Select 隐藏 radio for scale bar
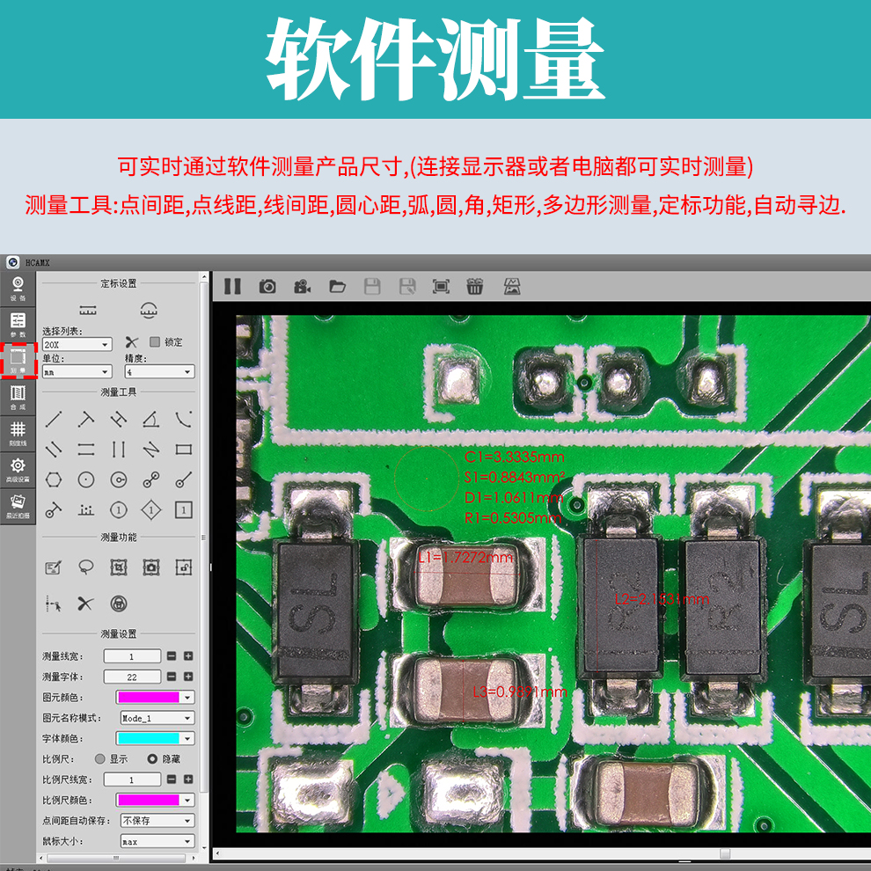 (x=152, y=758)
